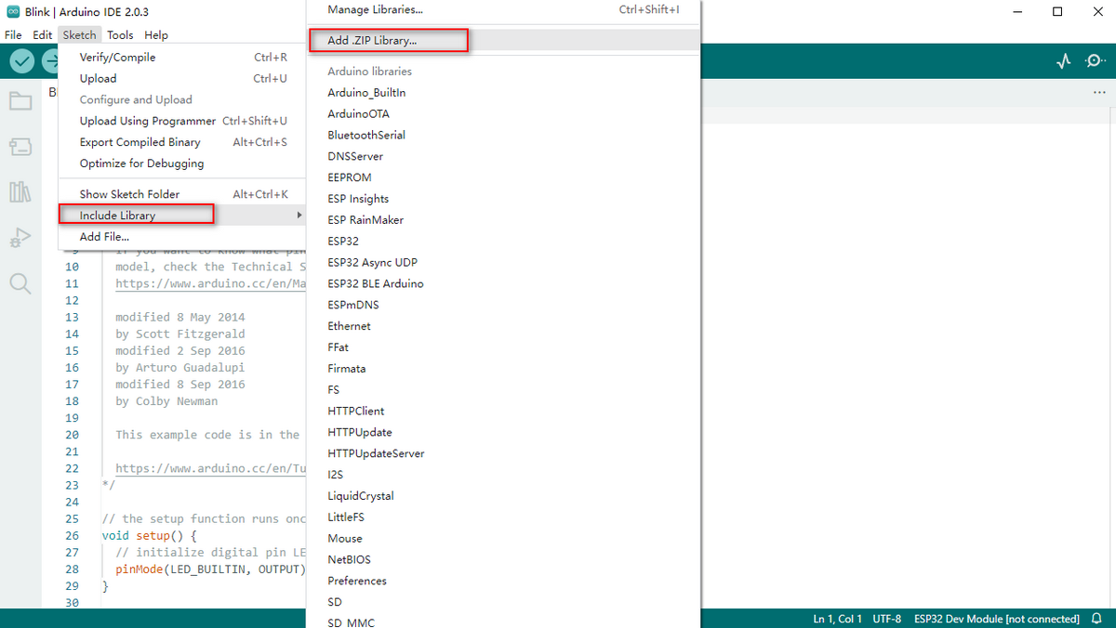Click the Arduino IDE logo in title bar
1116x628 pixels.
click(x=11, y=12)
